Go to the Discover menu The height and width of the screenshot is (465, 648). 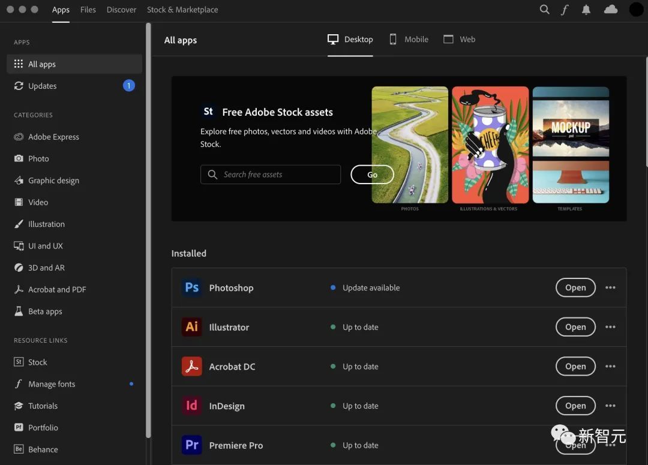tap(121, 10)
